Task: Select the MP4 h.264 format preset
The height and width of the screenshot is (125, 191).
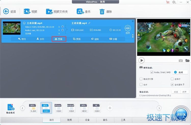Action: (x=33, y=108)
